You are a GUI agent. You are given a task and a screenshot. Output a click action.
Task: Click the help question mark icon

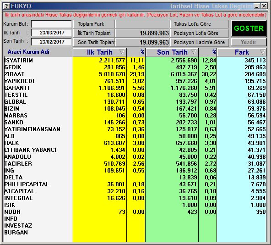coord(6,6)
